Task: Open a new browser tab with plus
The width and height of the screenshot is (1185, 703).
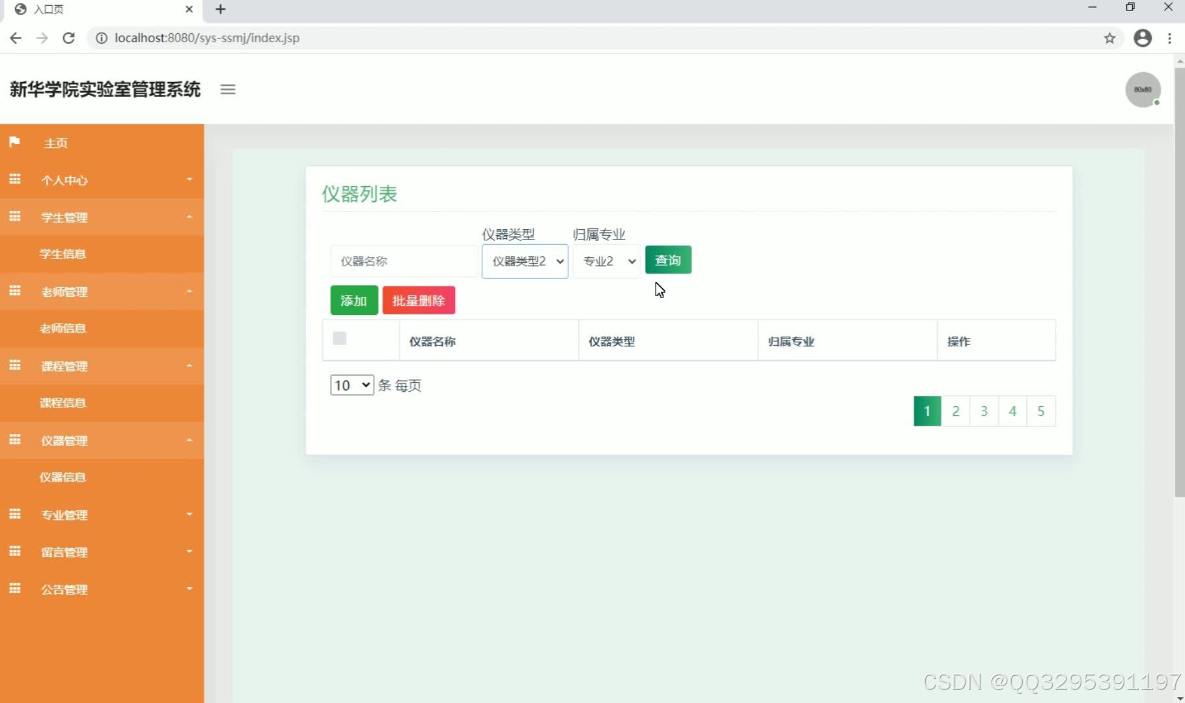Action: pyautogui.click(x=220, y=9)
